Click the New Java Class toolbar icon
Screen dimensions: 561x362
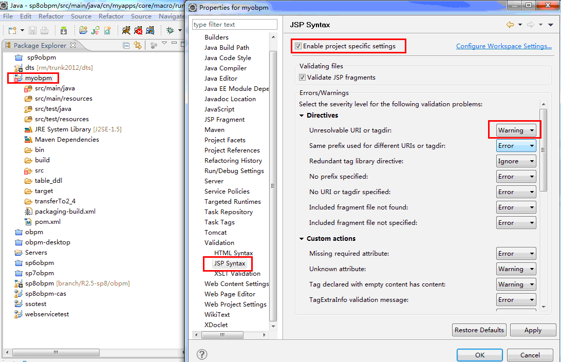click(107, 30)
